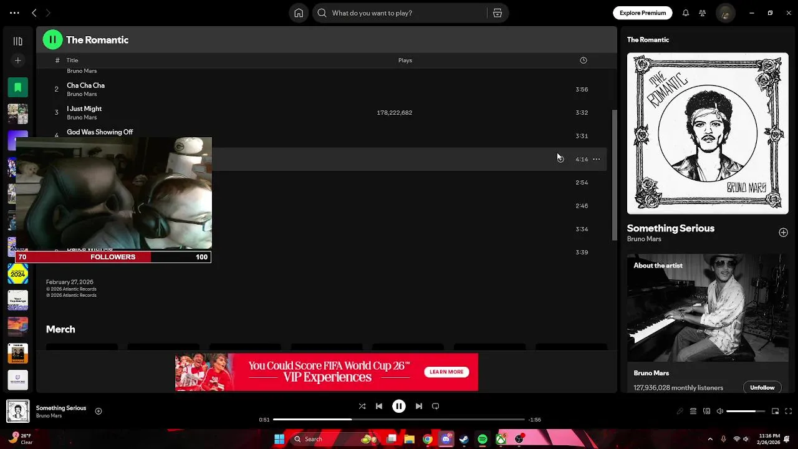Open The Romantic album cover in side panel
Screen dimensions: 798x449
(708, 133)
